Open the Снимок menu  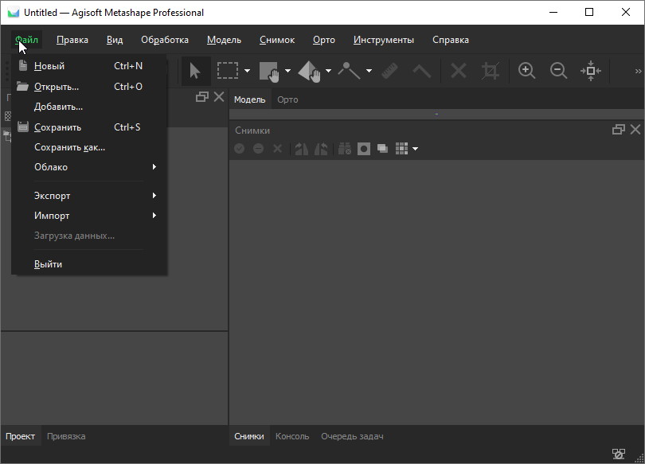[x=277, y=40]
